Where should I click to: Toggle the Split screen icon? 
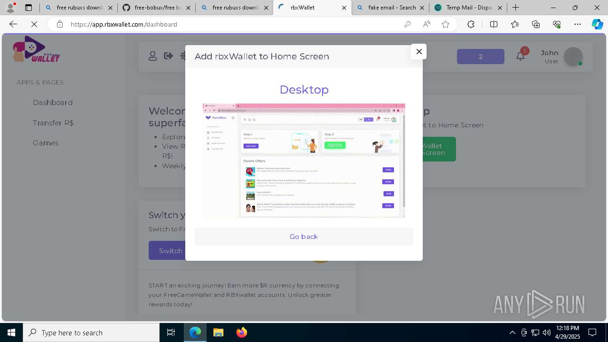point(494,24)
